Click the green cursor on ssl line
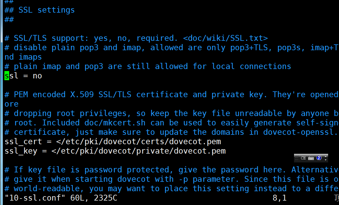The image size is (339, 205). coord(7,76)
